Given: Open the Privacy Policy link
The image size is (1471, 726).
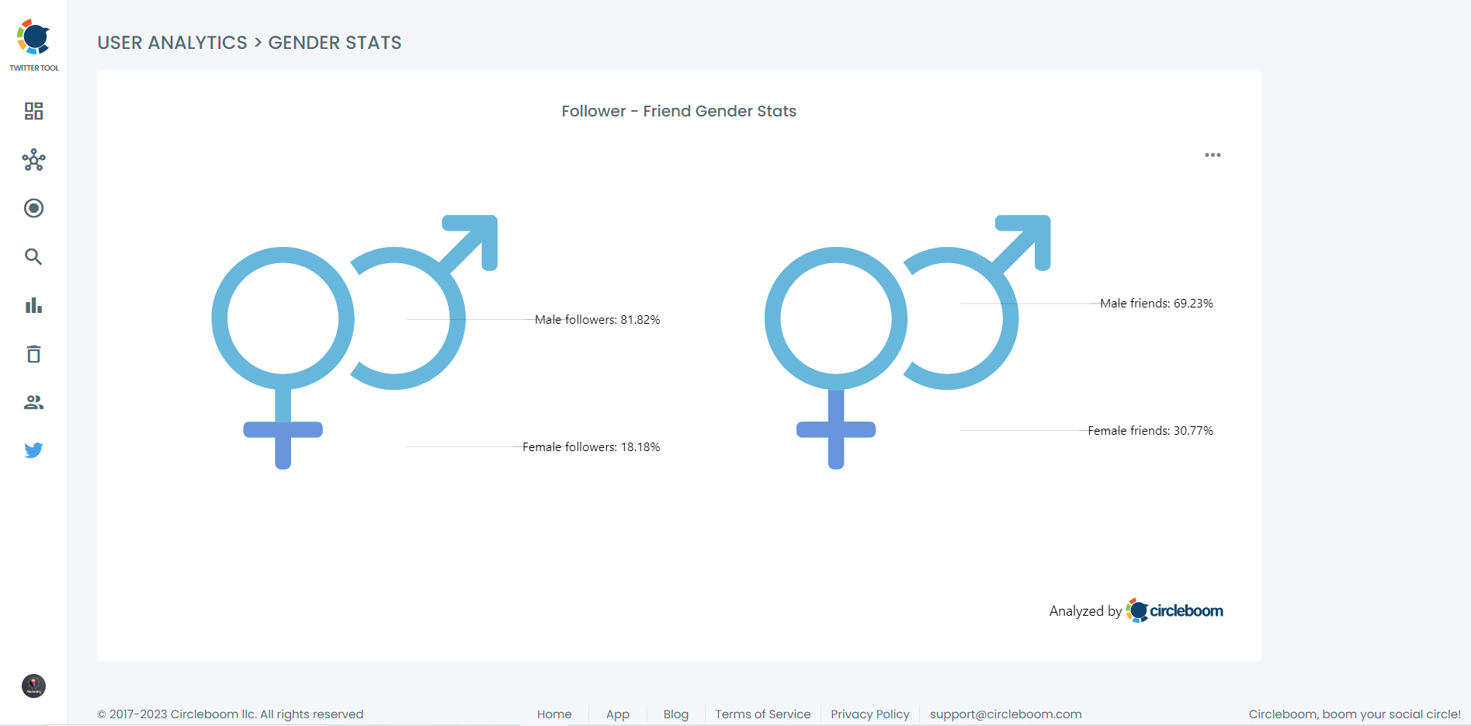Looking at the screenshot, I should point(869,714).
